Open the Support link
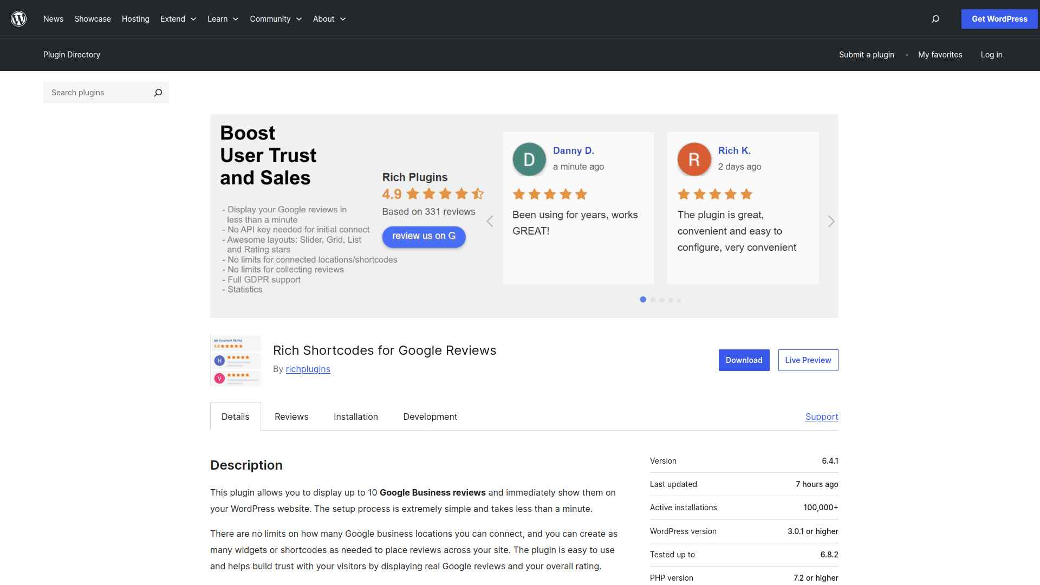This screenshot has width=1040, height=585. [822, 417]
